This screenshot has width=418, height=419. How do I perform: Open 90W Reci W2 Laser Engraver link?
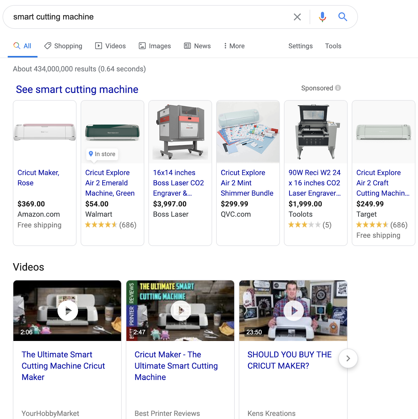(315, 183)
